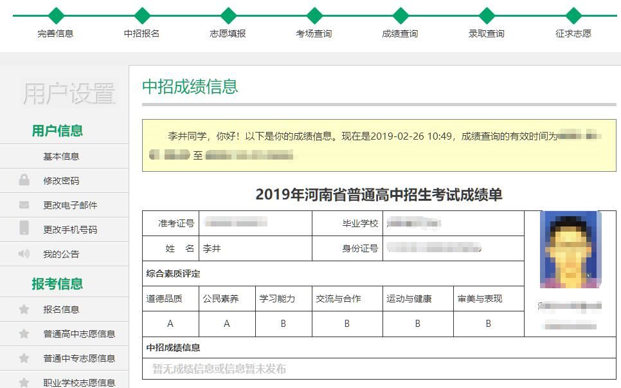Go to 考场查询 in the step bar
The height and width of the screenshot is (388, 621).
(314, 34)
